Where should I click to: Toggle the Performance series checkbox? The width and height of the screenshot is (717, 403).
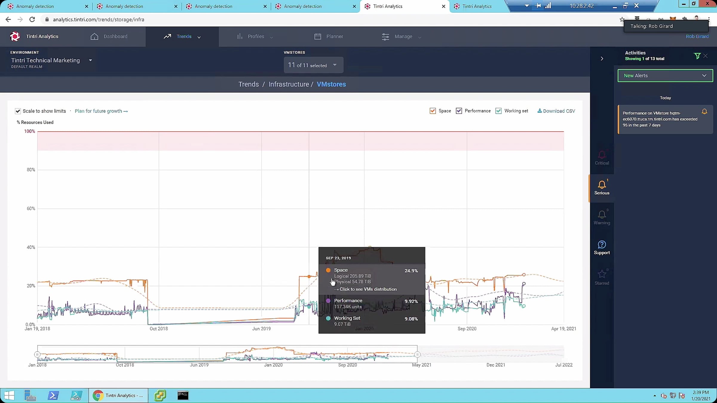(459, 111)
